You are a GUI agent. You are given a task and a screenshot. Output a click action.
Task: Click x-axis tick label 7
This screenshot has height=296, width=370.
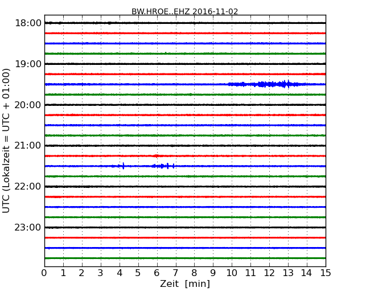click(x=175, y=273)
